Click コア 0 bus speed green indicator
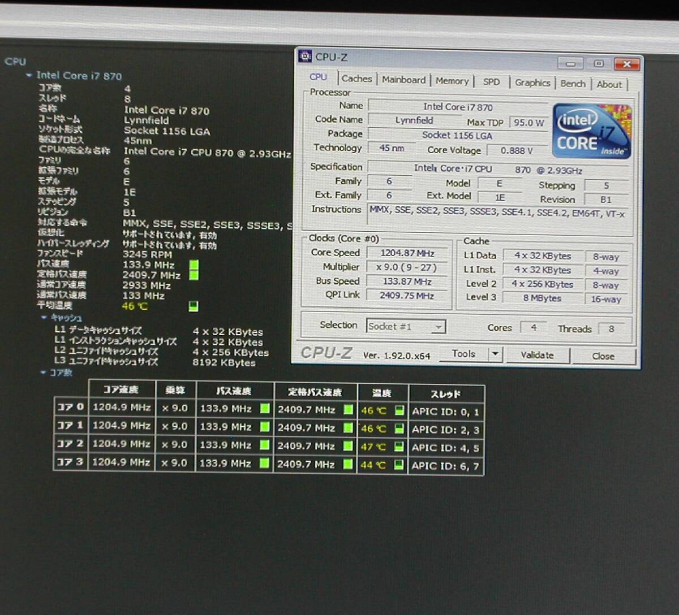679x615 pixels. tap(265, 408)
